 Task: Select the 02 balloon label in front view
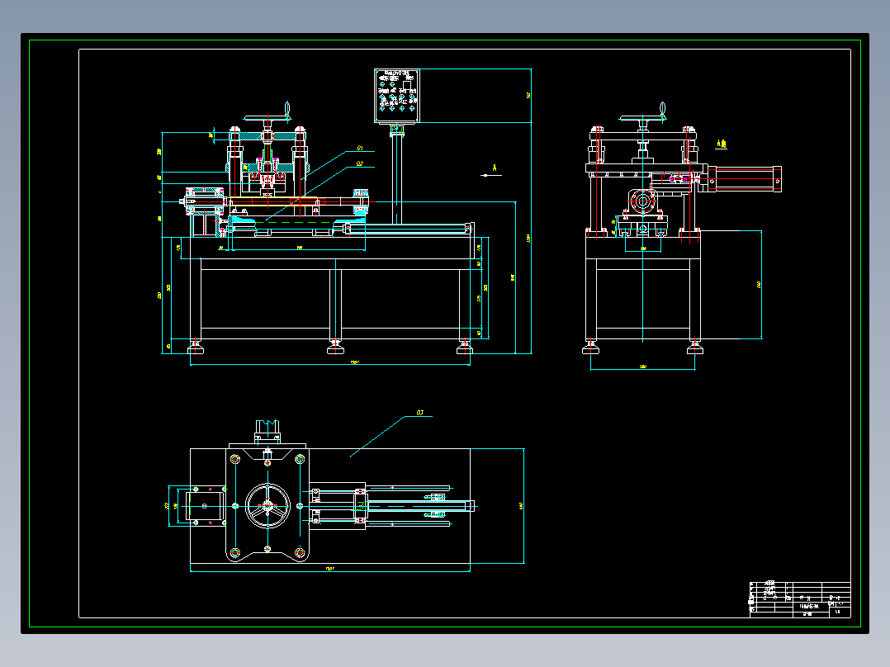click(x=360, y=164)
